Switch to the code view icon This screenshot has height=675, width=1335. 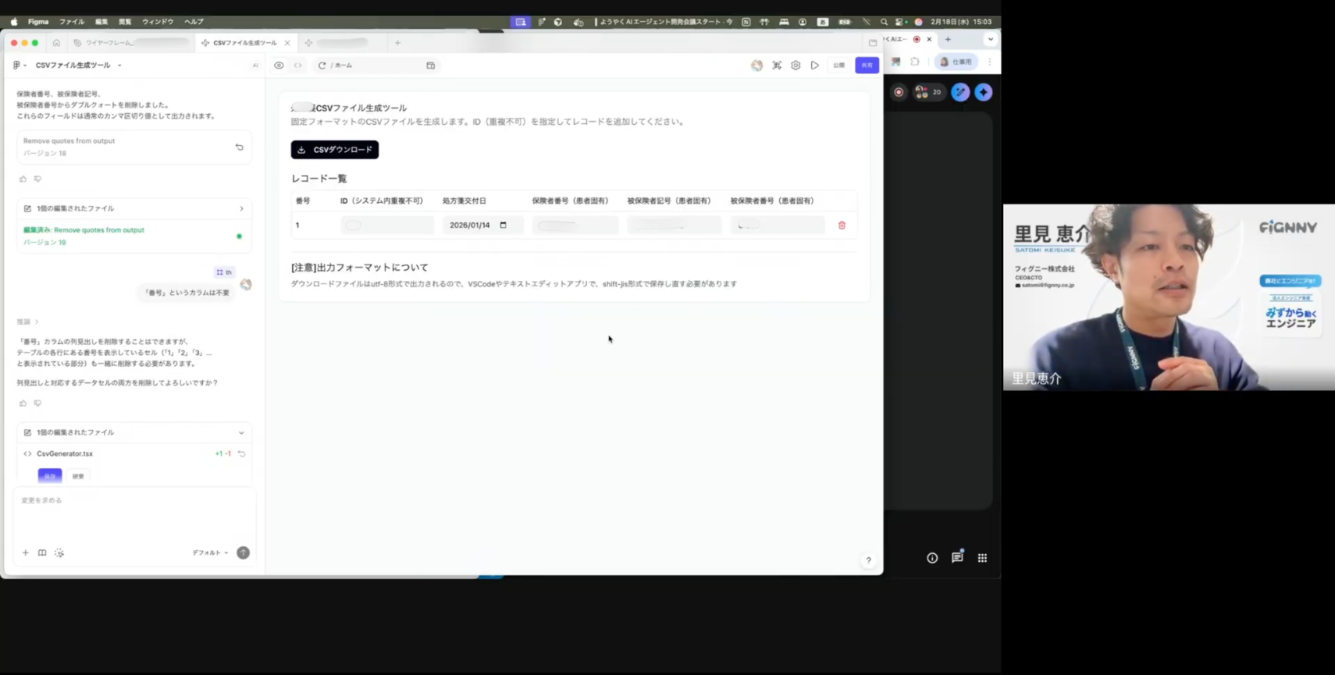click(x=297, y=66)
